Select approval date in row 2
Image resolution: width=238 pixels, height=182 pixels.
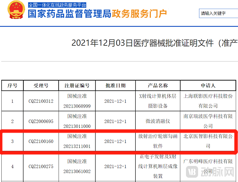coord(115,121)
